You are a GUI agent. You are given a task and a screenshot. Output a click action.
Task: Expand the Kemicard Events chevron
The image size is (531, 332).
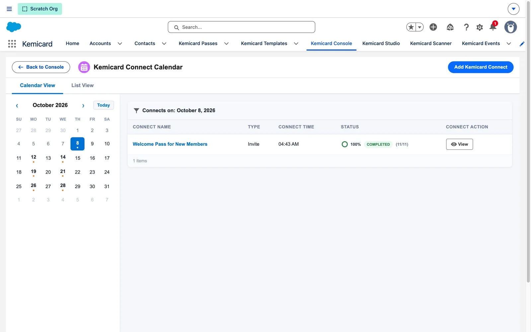509,44
